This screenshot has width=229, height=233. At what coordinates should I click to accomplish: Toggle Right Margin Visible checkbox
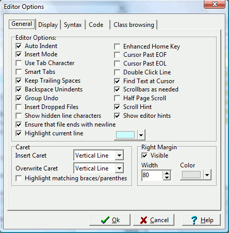(x=144, y=156)
